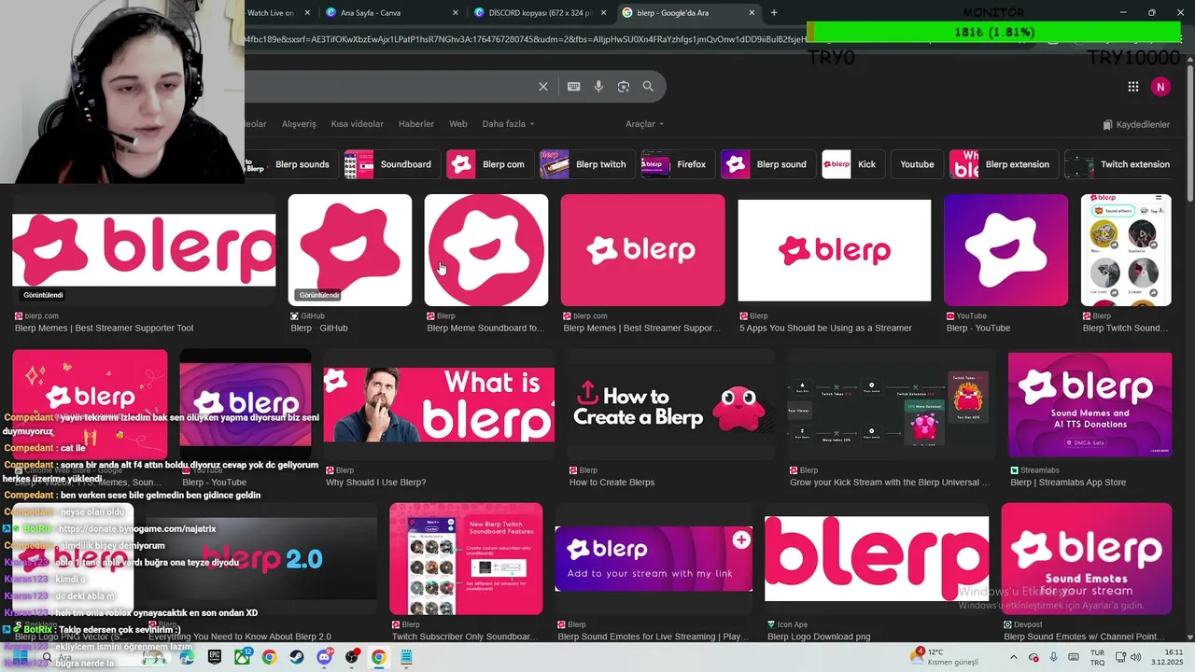Select the Blerp com suggestion chip

(490, 164)
